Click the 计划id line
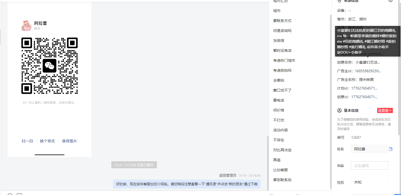This screenshot has height=195, width=401. tap(357, 88)
